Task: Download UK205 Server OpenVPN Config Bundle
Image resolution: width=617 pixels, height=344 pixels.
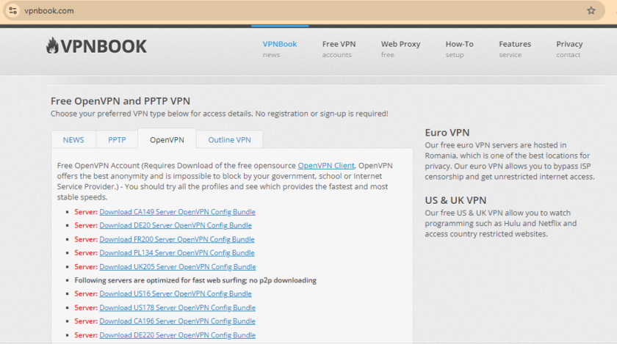Action: tap(177, 267)
